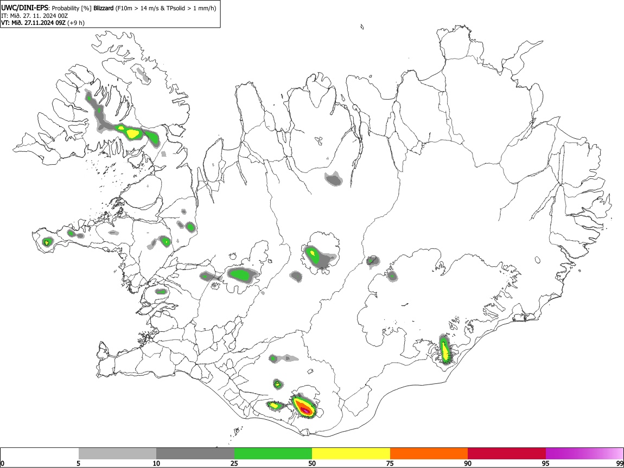Image resolution: width=624 pixels, height=468 pixels.
Task: Click the 'IT: Mið. 27. 11. 2024 00Z' line
Action: (x=34, y=16)
